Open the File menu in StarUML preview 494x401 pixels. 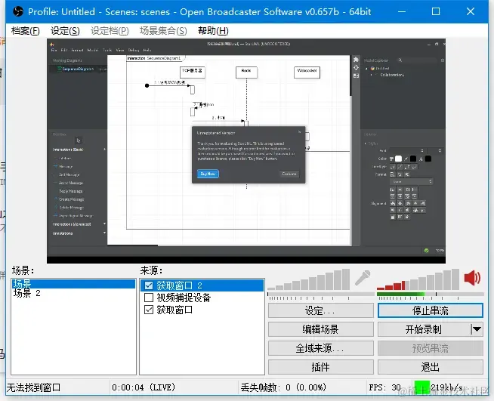(54, 50)
